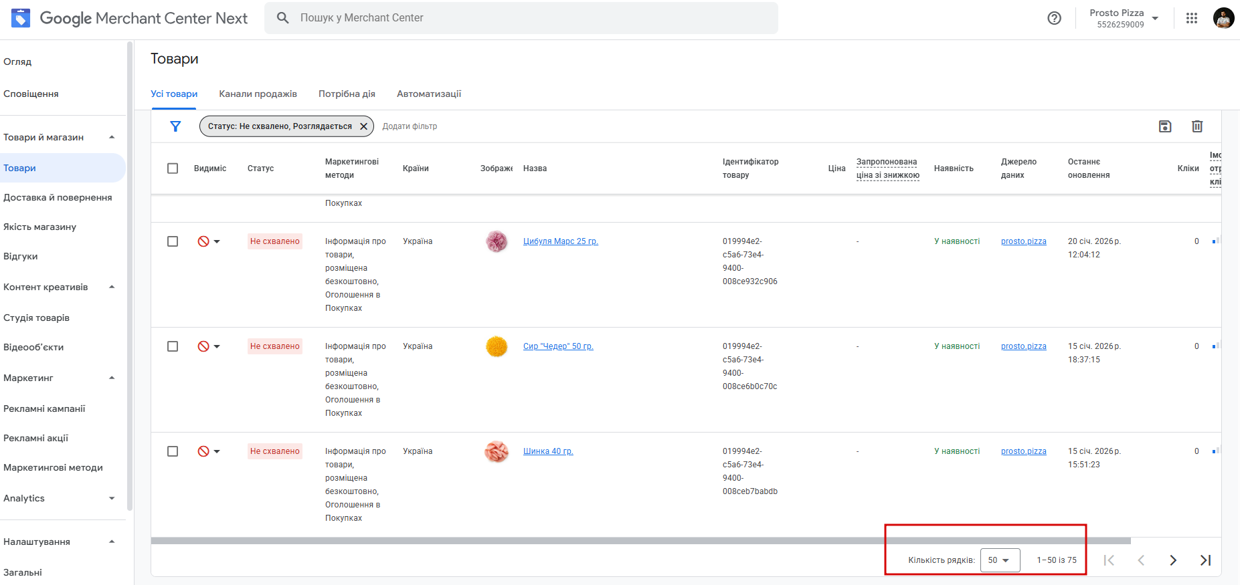Open the Google apps grid
Image resolution: width=1240 pixels, height=585 pixels.
[1192, 19]
